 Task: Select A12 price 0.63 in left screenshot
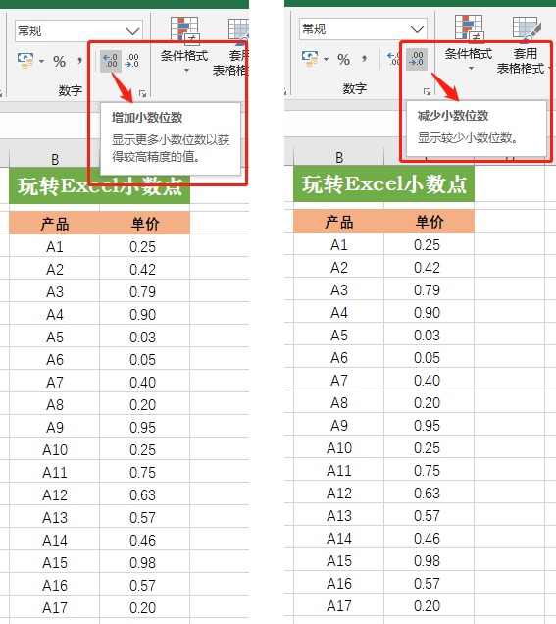(143, 495)
